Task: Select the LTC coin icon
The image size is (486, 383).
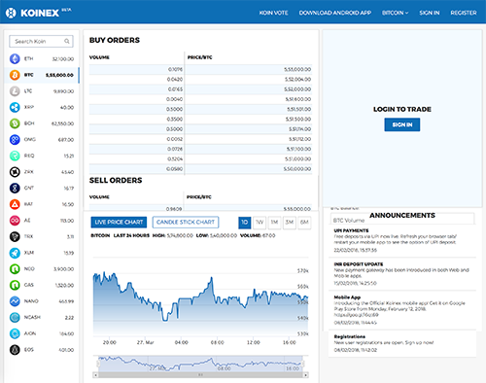Action: (x=15, y=91)
